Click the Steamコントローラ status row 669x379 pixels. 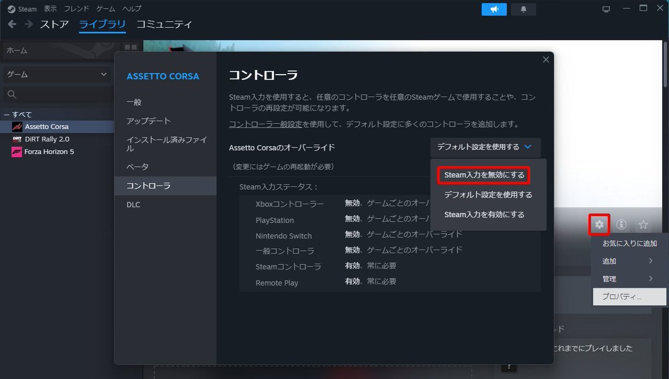click(390, 266)
